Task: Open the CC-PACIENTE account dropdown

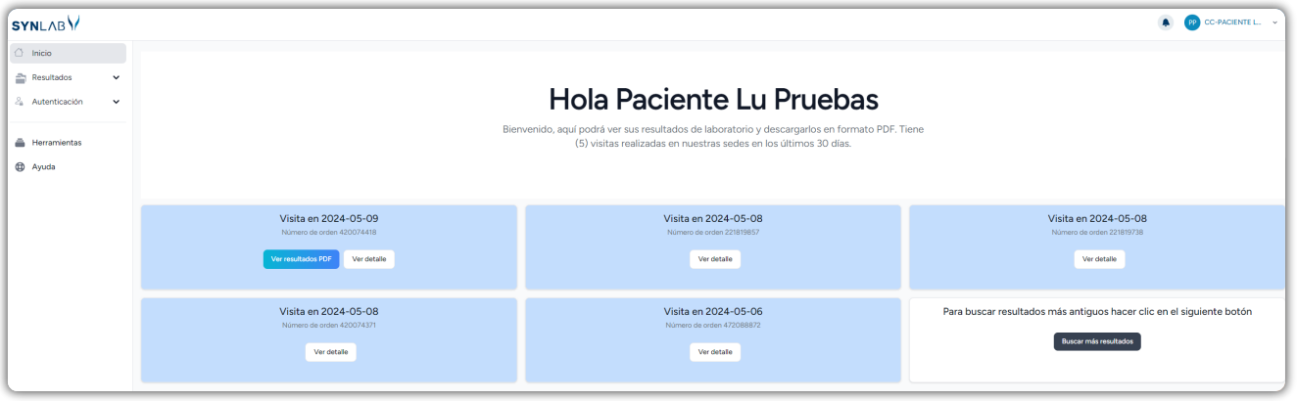Action: (x=1274, y=22)
